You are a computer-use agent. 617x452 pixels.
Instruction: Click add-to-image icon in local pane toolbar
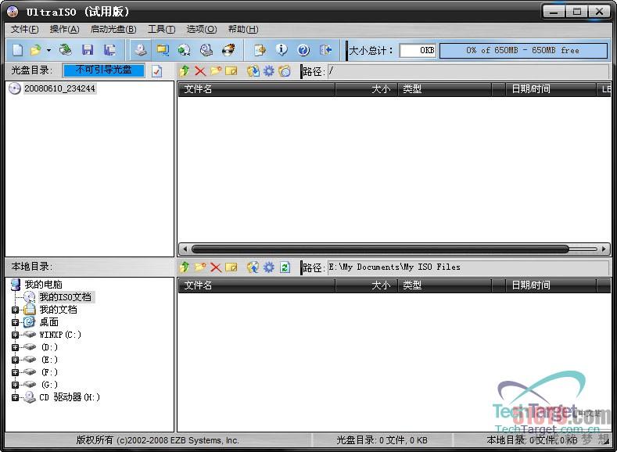253,267
